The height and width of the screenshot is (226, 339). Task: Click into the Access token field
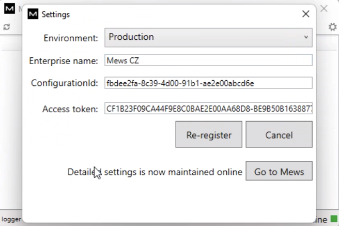[x=208, y=109]
